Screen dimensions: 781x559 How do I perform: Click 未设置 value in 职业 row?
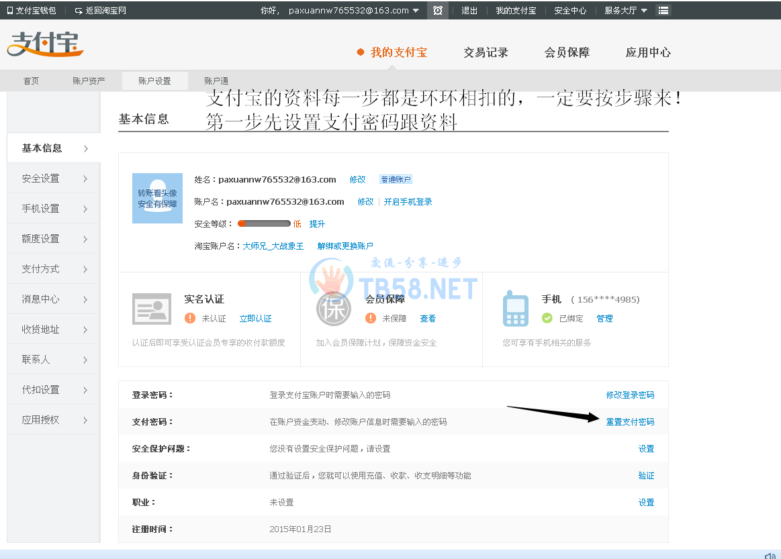[282, 502]
